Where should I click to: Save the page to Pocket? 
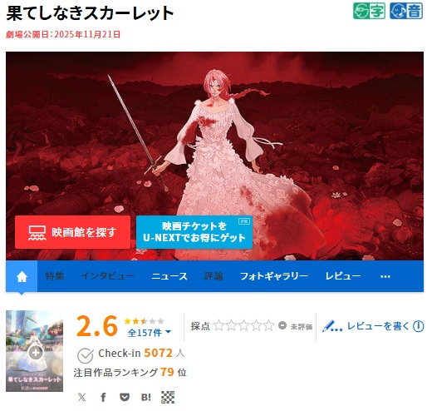(x=125, y=397)
